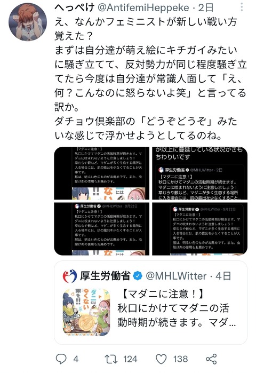The height and width of the screenshot is (373, 256).
Task: Open the bottom-right attached screenshot image
Action: [199, 229]
